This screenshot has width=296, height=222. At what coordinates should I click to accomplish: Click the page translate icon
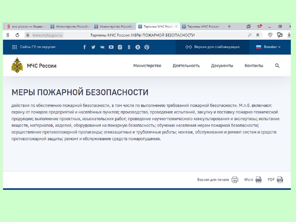(280, 35)
